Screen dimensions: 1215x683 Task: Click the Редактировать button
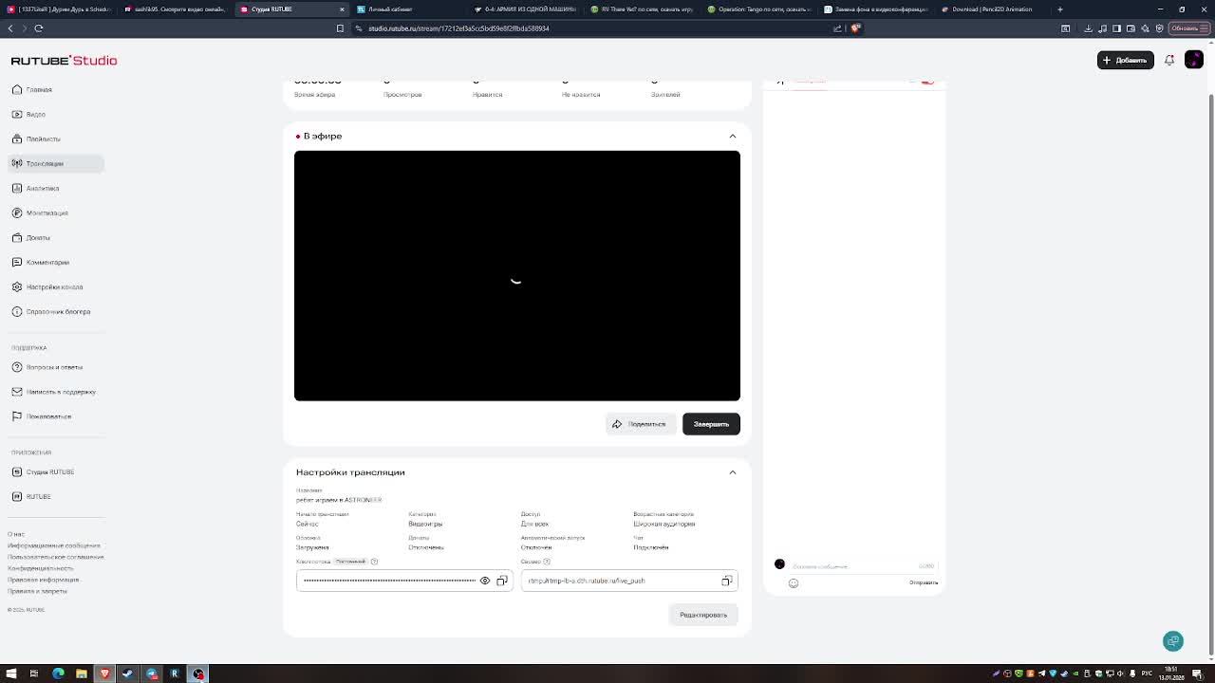pyautogui.click(x=703, y=615)
